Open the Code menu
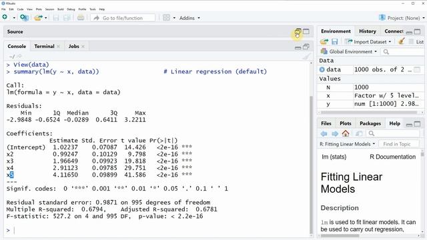The image size is (427, 240). 20,9
